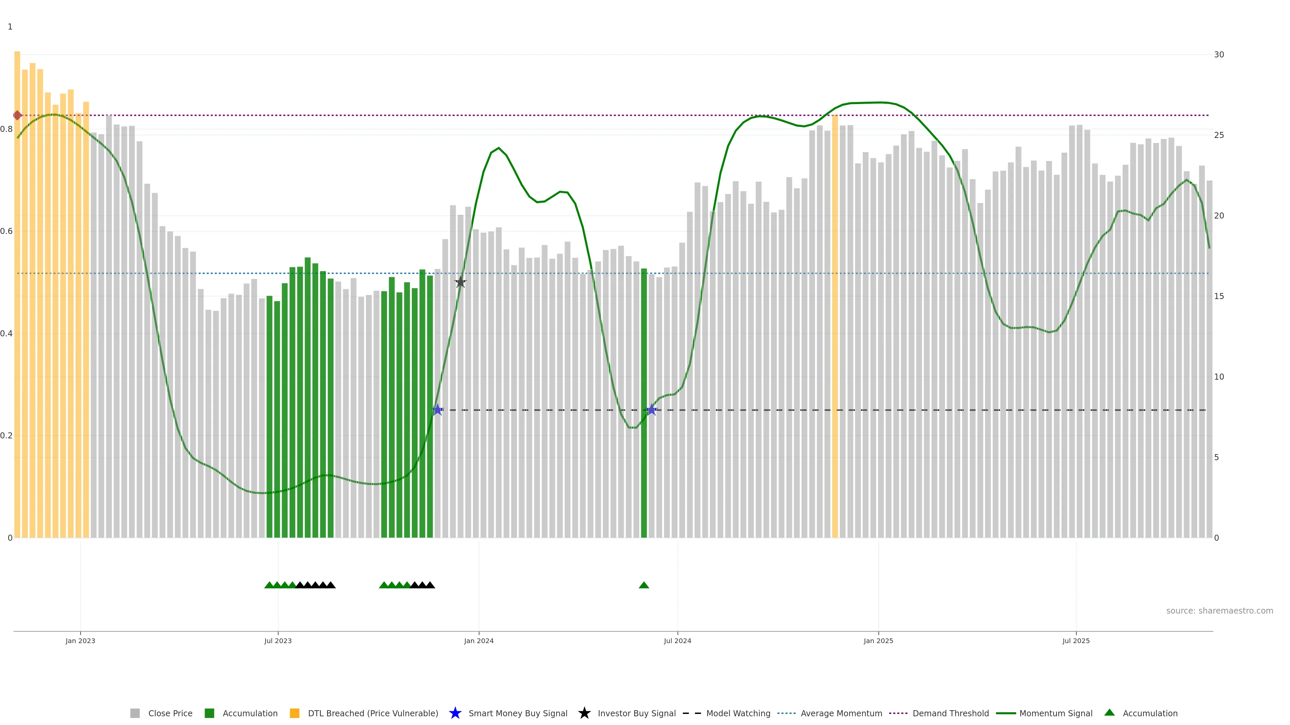Click the lone green triangle near June 2024
Viewport: 1290px width, 725px height.
point(644,585)
